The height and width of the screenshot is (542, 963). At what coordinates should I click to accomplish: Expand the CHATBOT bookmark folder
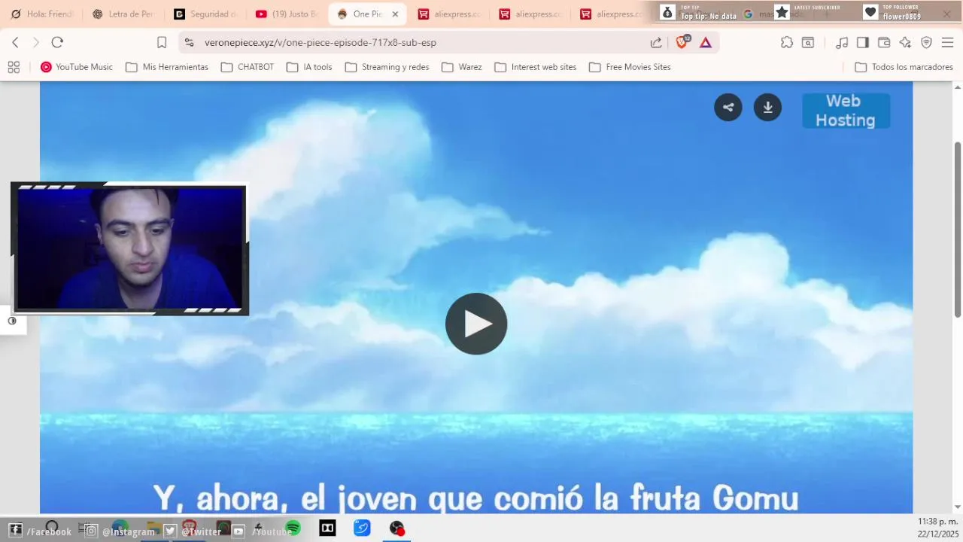(x=248, y=67)
